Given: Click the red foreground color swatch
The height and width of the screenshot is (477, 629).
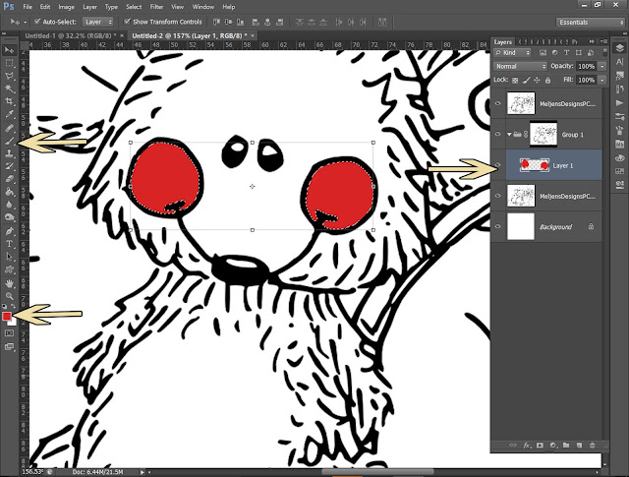Looking at the screenshot, I should (x=7, y=317).
